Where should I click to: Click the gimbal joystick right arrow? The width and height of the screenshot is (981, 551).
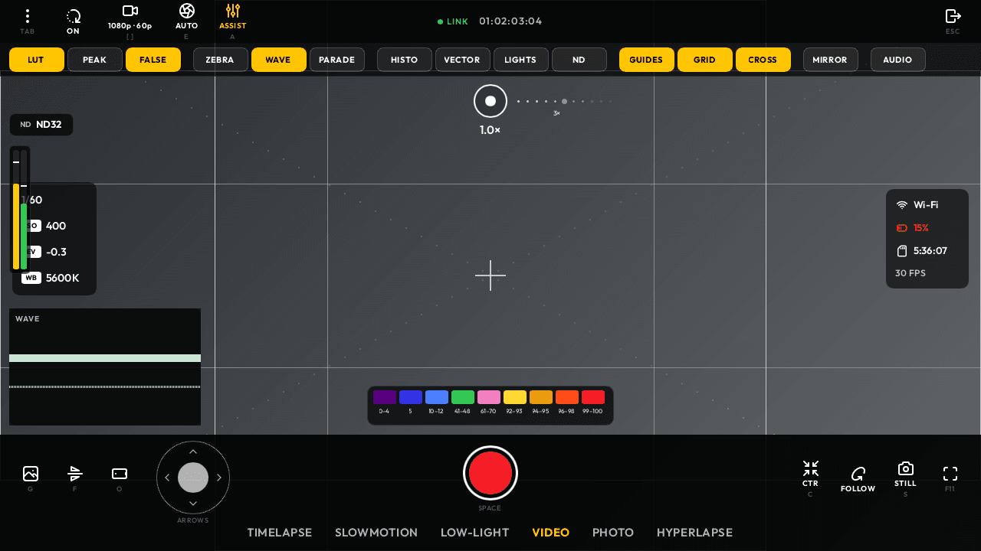pyautogui.click(x=218, y=478)
